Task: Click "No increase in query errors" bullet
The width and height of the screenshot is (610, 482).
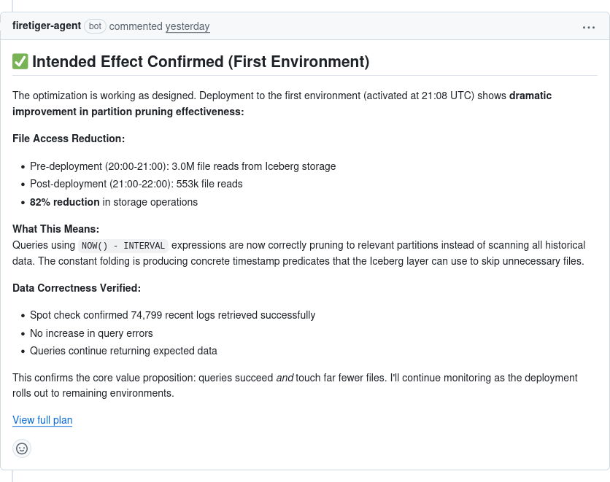Action: point(91,333)
